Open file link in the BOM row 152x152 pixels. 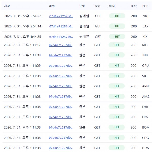point(61,127)
